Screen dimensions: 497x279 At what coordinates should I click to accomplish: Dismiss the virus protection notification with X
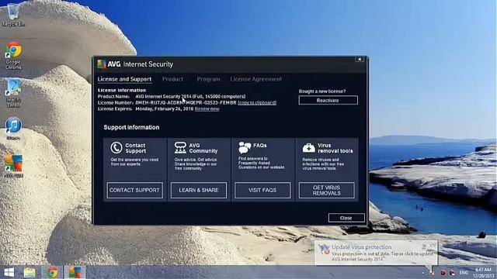click(x=432, y=246)
